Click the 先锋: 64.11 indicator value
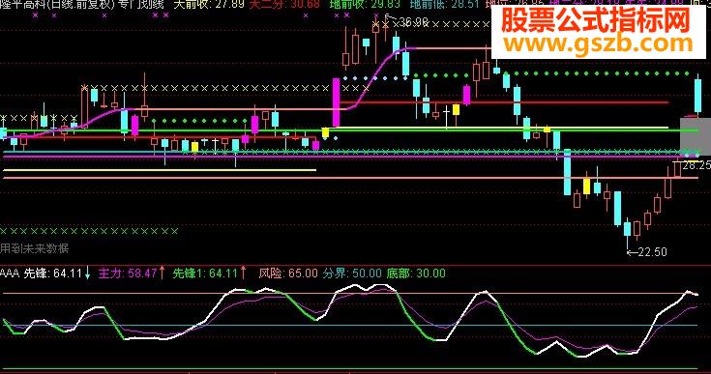This screenshot has width=711, height=374. 52,273
